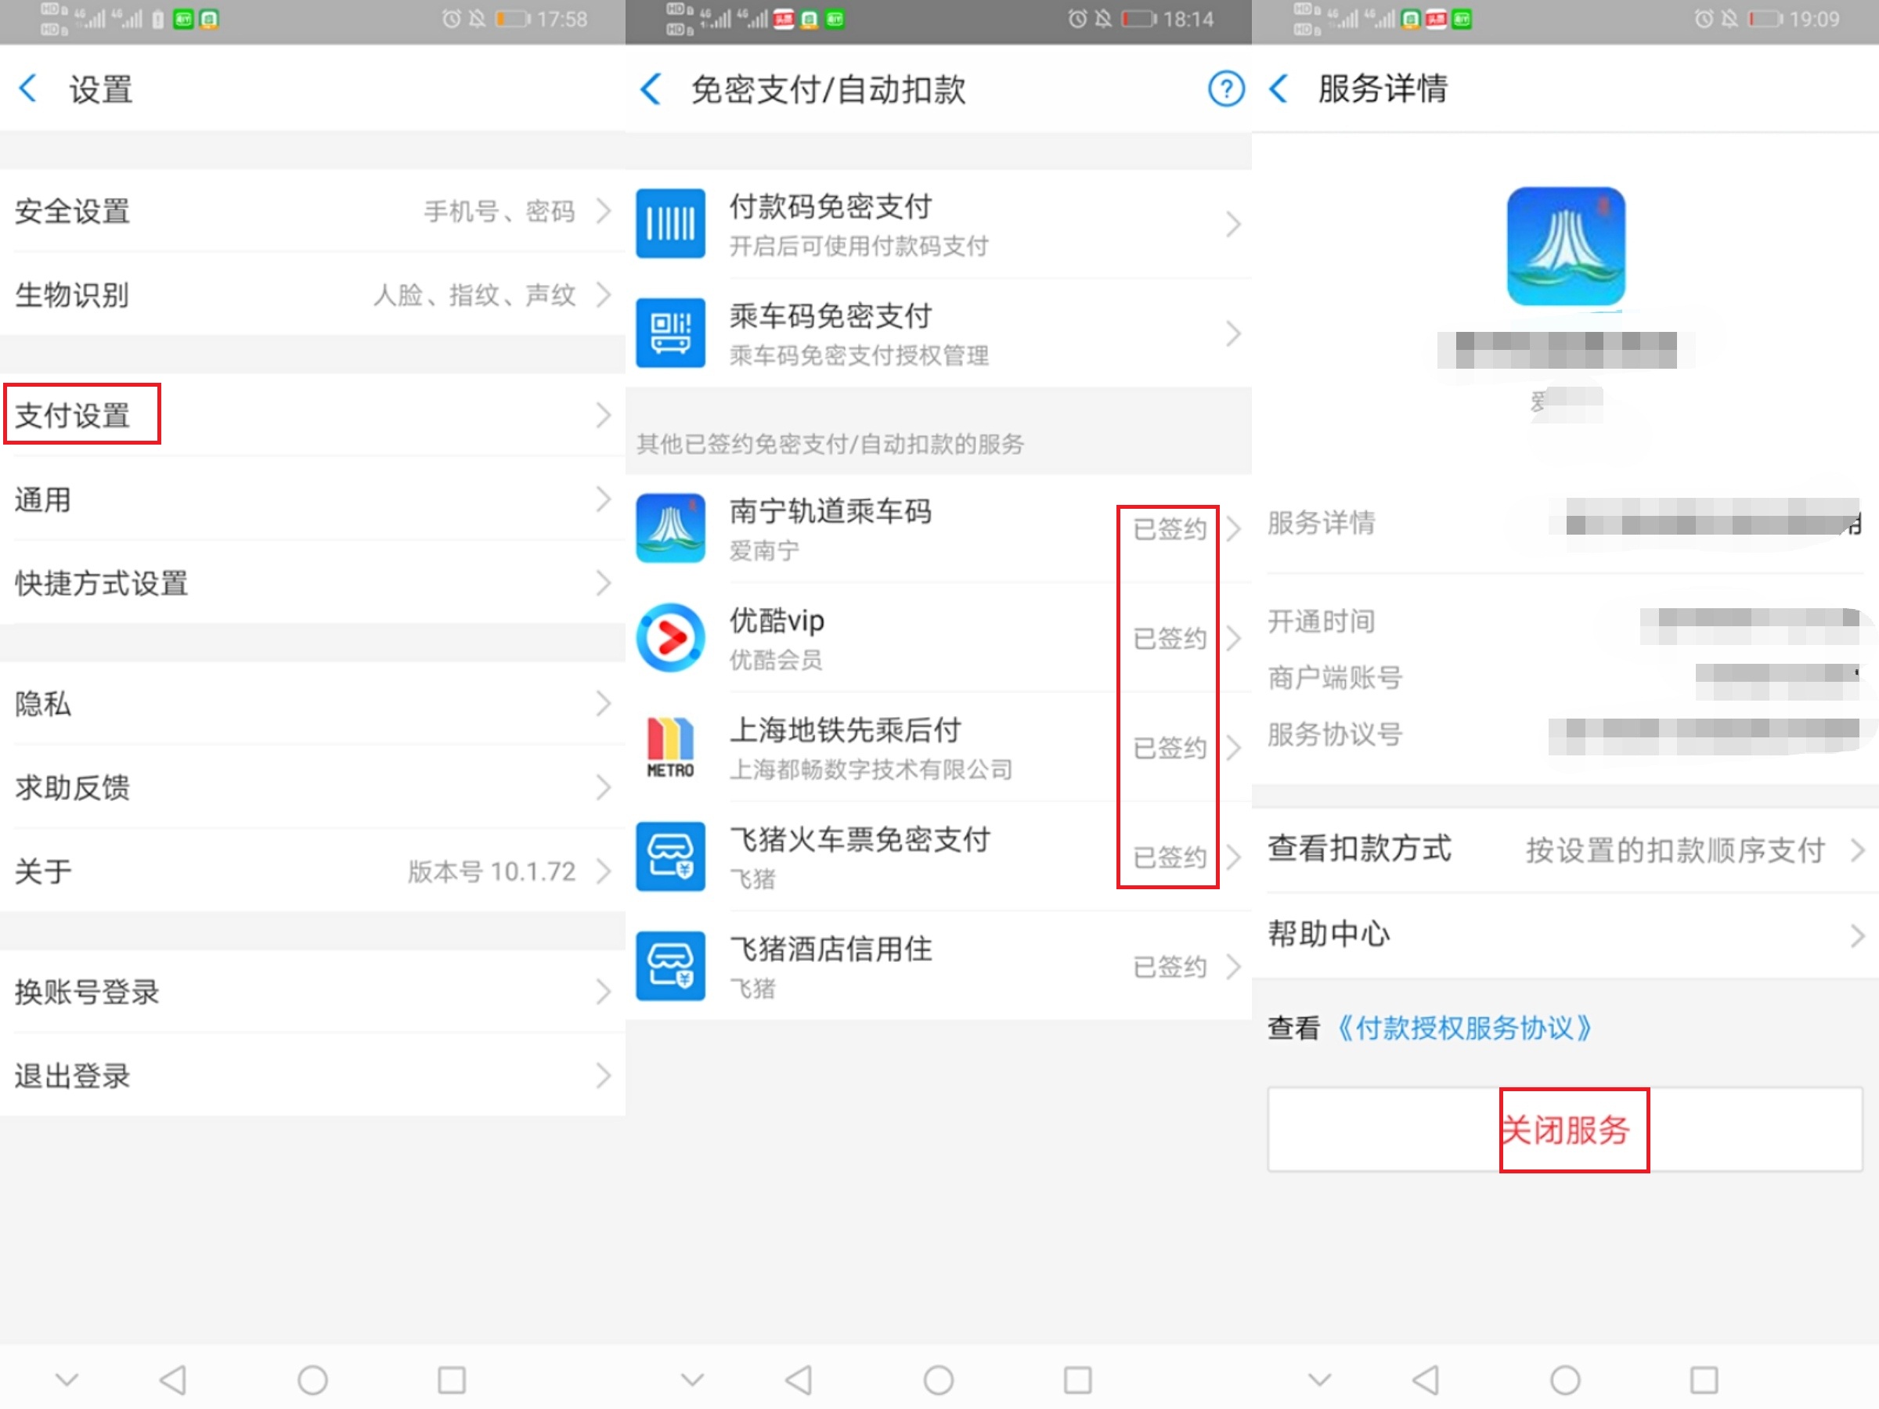Image resolution: width=1879 pixels, height=1409 pixels.
Task: Open 帮助中心 in 服务详情
Action: click(x=1566, y=935)
